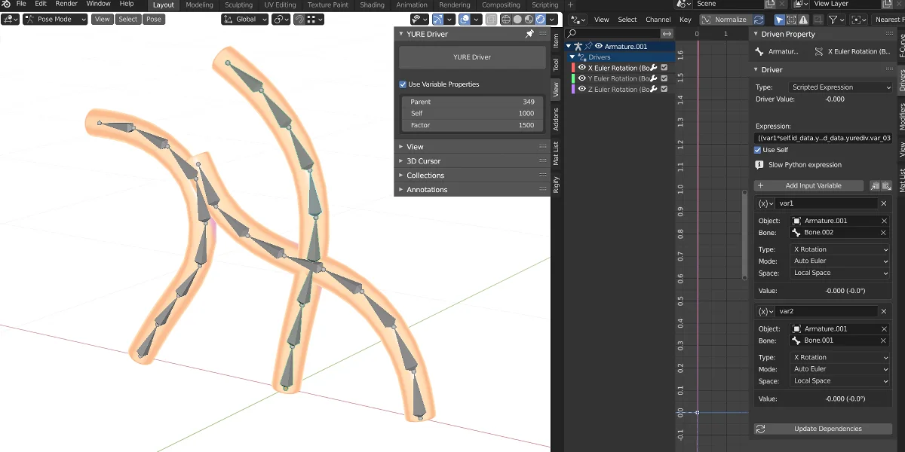Click the Normalize refresh icon
The image size is (905, 452).
759,19
